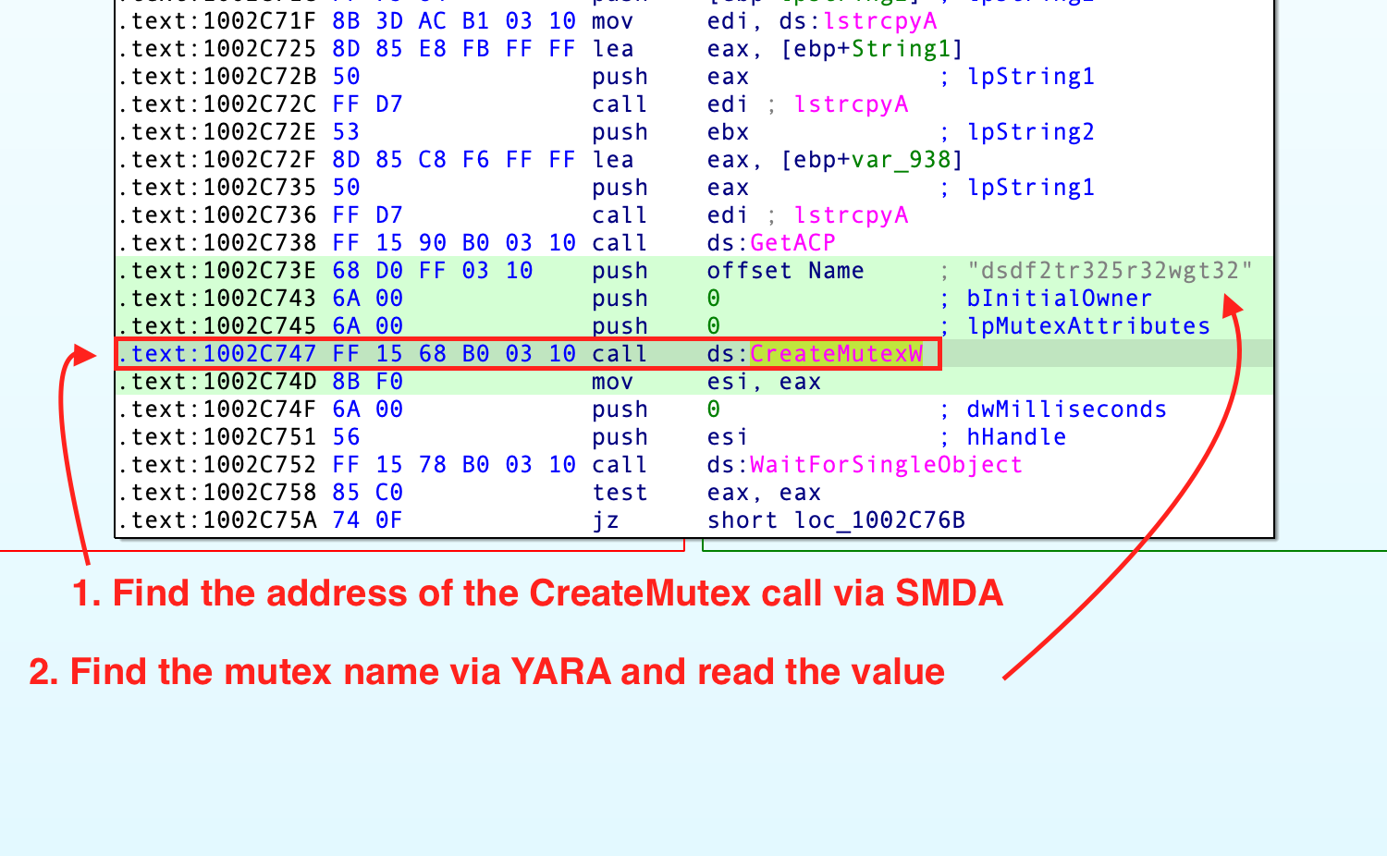This screenshot has height=856, width=1387.
Task: Select address .text:1002C73E of push offset Name
Action: (217, 271)
